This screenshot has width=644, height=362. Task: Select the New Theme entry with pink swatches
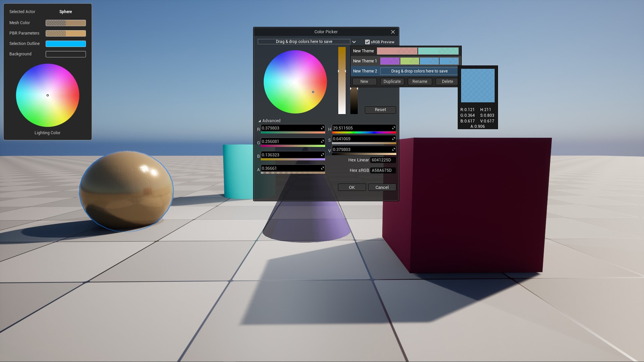point(363,51)
